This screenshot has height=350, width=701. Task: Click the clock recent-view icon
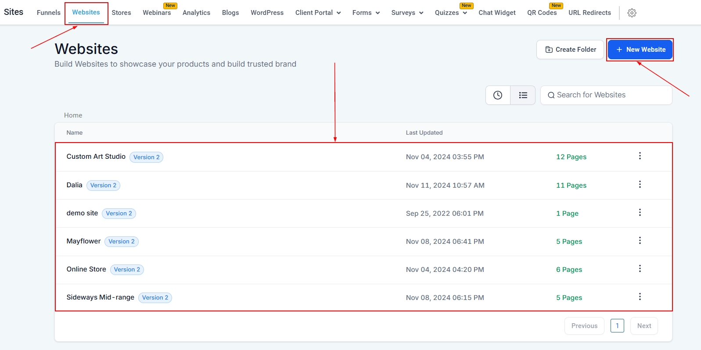pos(498,95)
